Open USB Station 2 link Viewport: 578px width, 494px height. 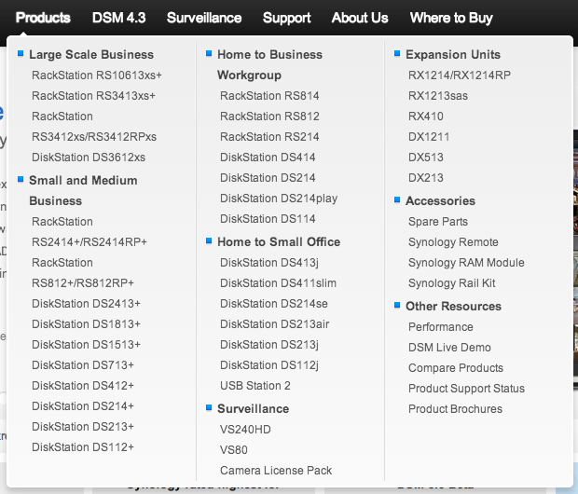pos(255,386)
